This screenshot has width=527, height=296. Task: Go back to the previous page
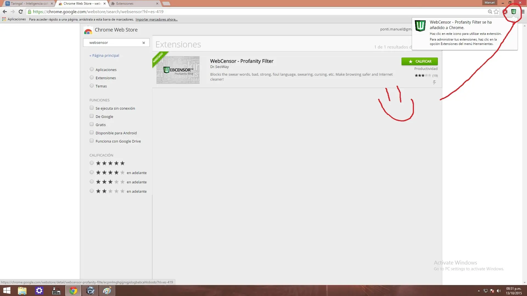(x=5, y=12)
